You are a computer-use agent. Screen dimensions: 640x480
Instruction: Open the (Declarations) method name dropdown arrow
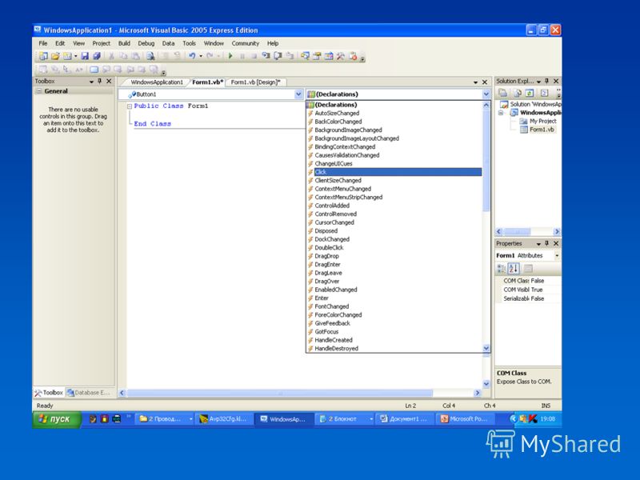pyautogui.click(x=486, y=94)
